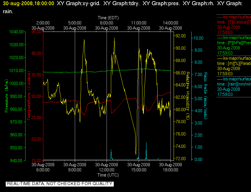Select the yellow 84.00 humidity tick value

point(181,85)
